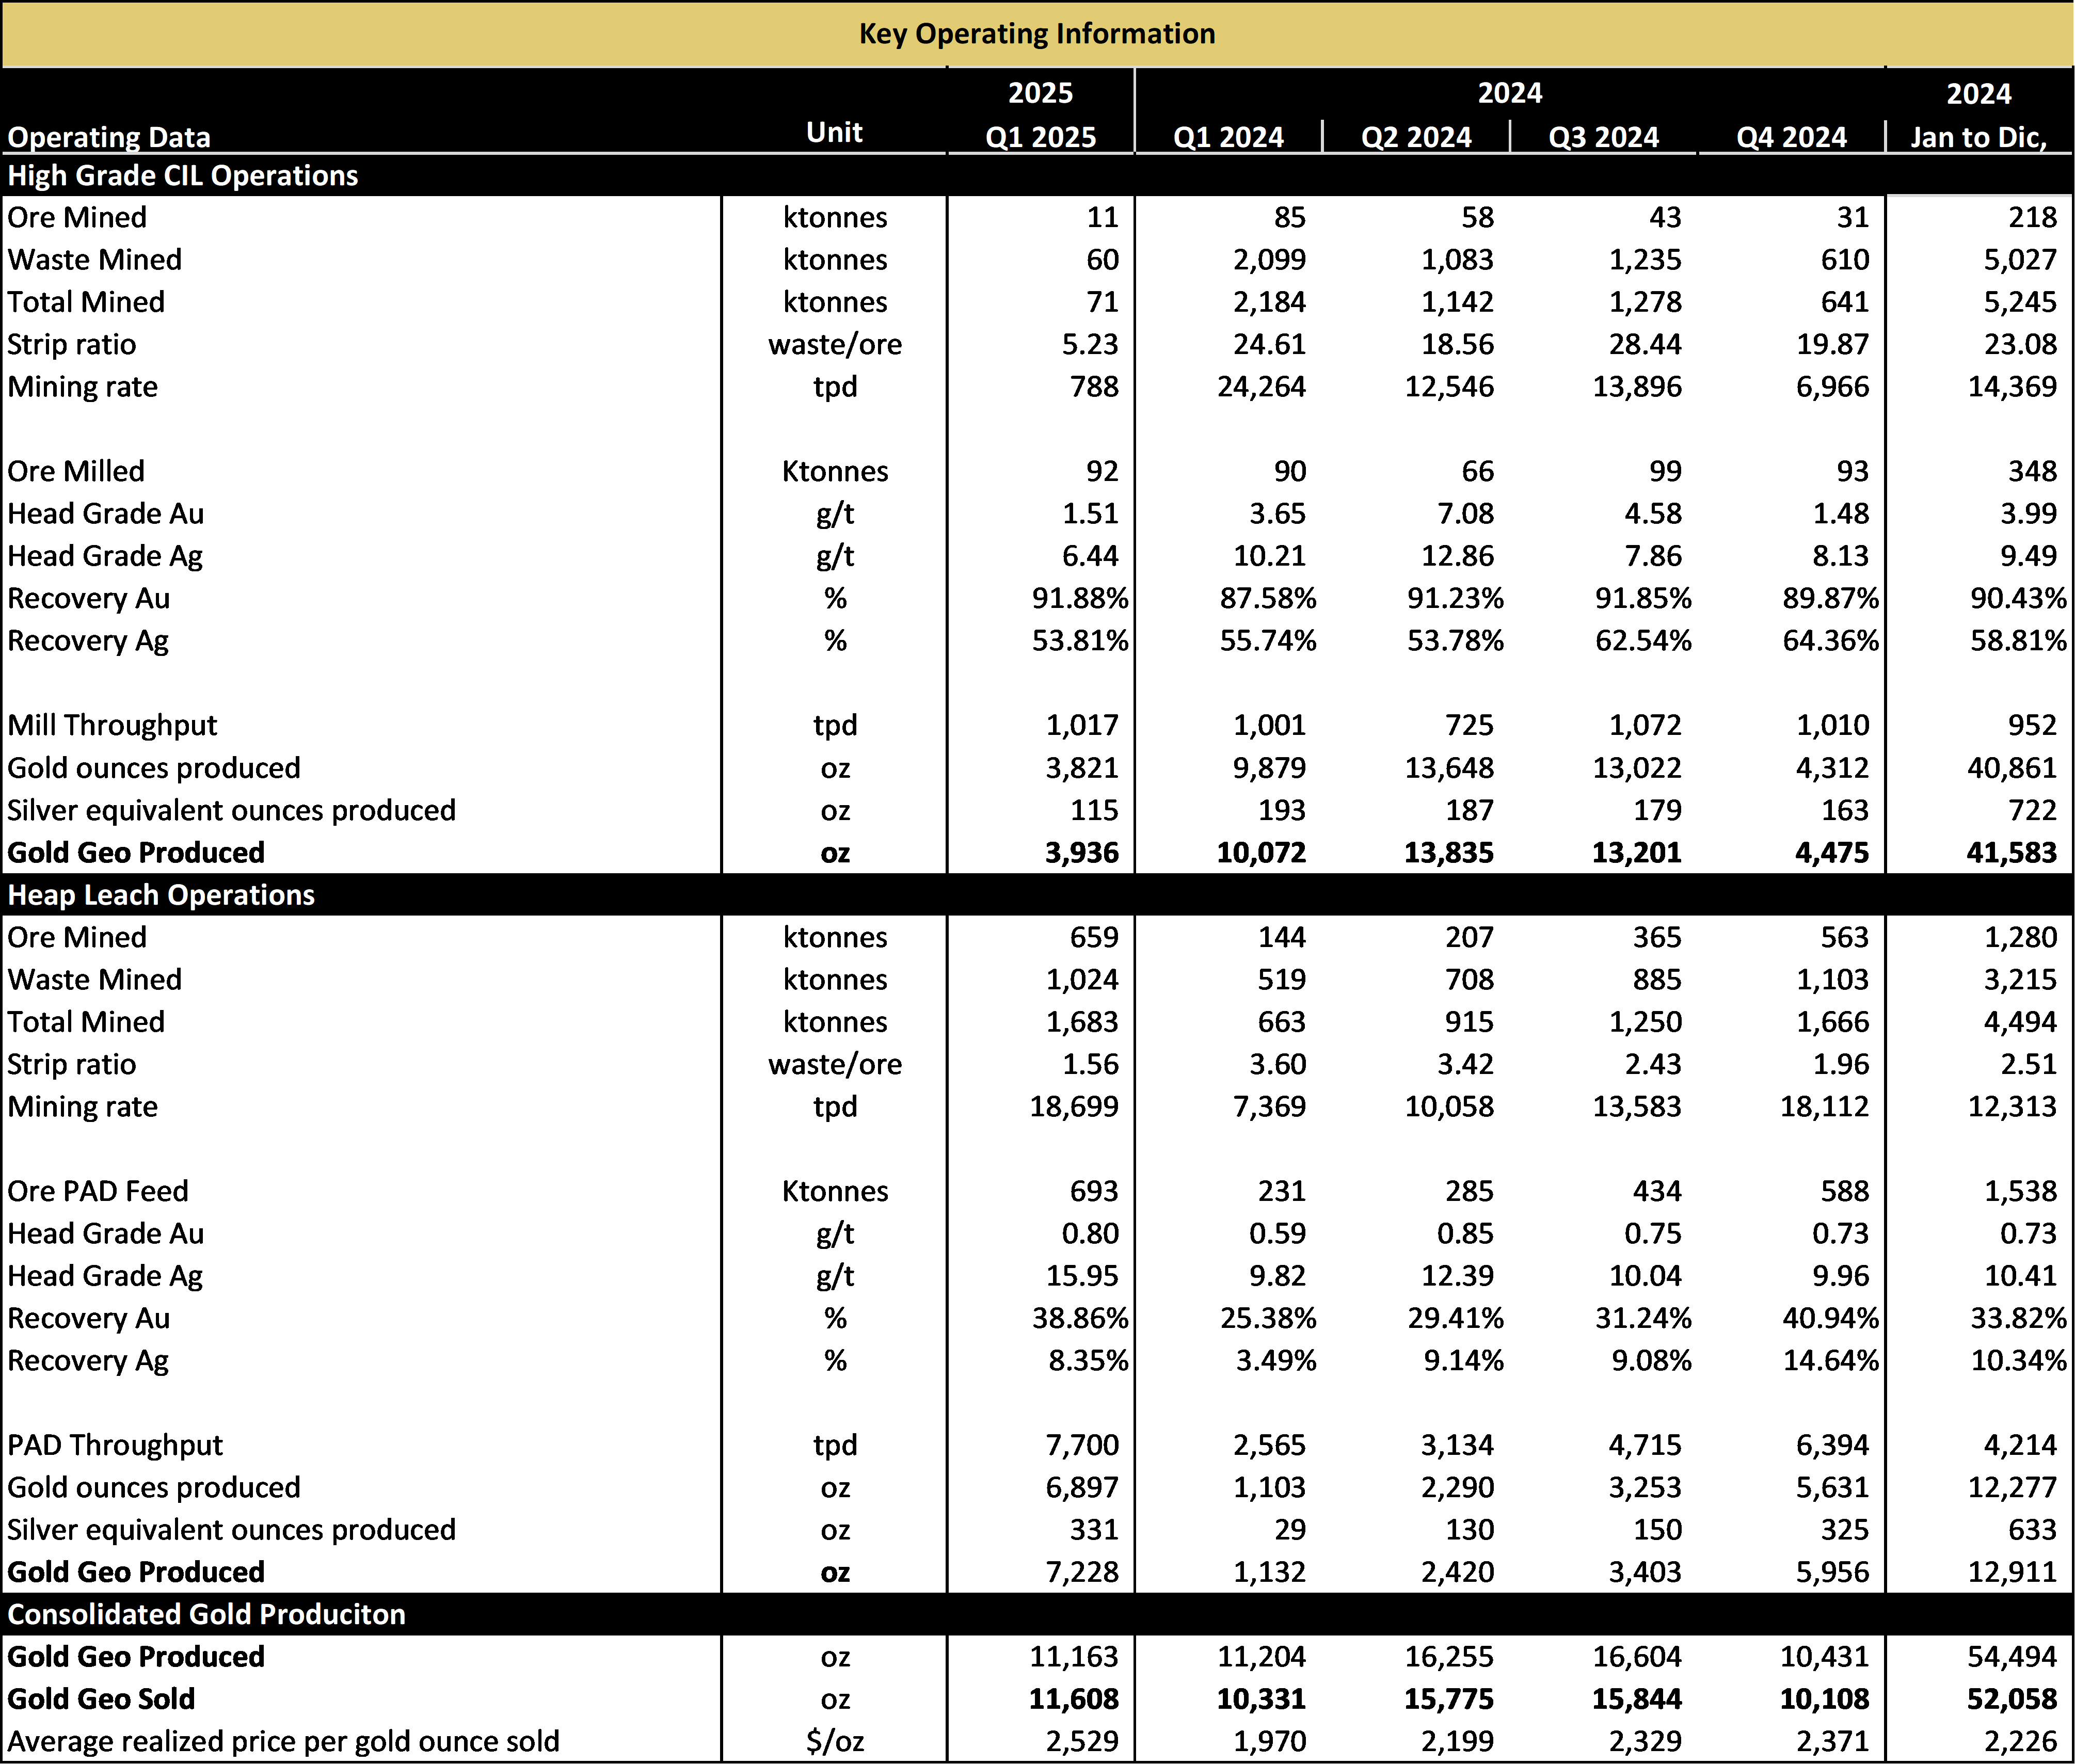The image size is (2075, 1764).
Task: Click the Q1 2024 column header
Action: click(x=1228, y=137)
